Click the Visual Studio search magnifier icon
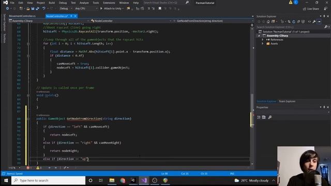The height and width of the screenshot is (186, 331). [x=187, y=3]
